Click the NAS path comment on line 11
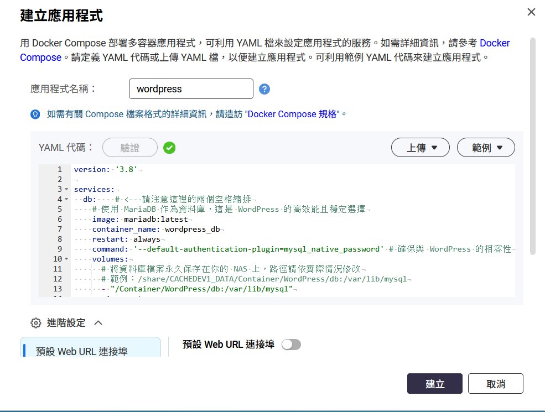This screenshot has width=545, height=412. click(x=231, y=269)
